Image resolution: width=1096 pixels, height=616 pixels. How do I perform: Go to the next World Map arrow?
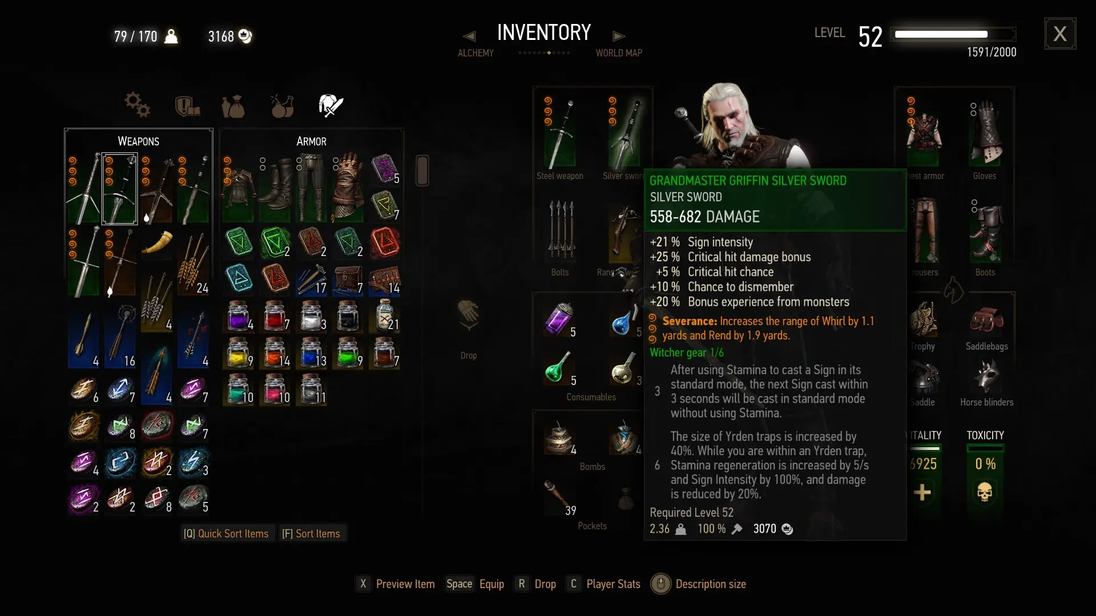[619, 37]
